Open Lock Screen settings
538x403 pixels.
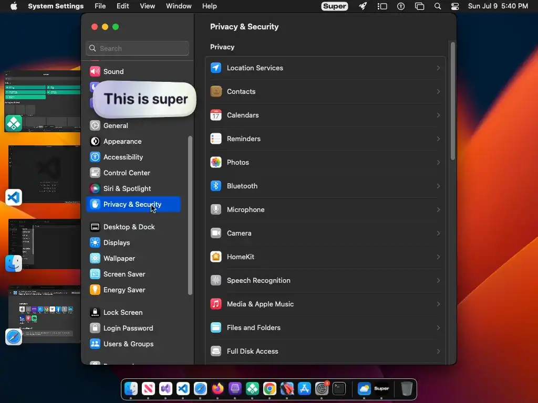click(133, 313)
